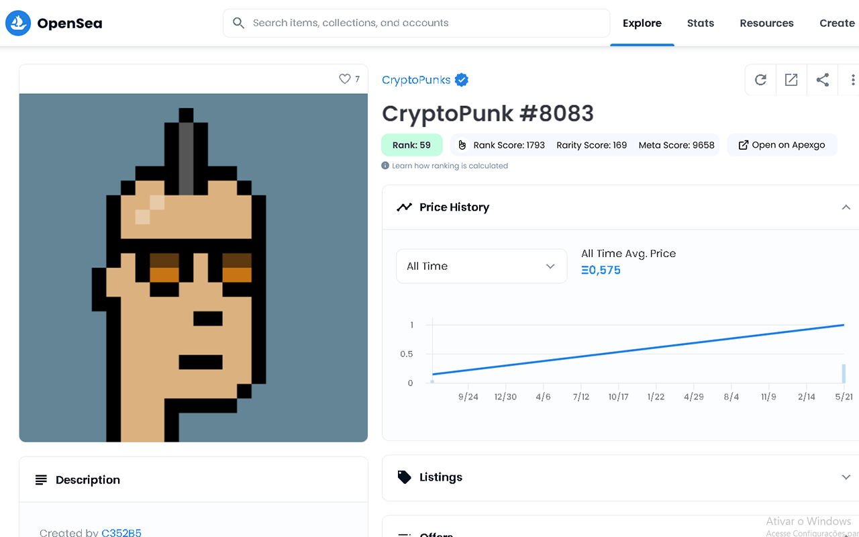Click the Open on Apexgo button
The image size is (859, 537).
click(x=782, y=144)
